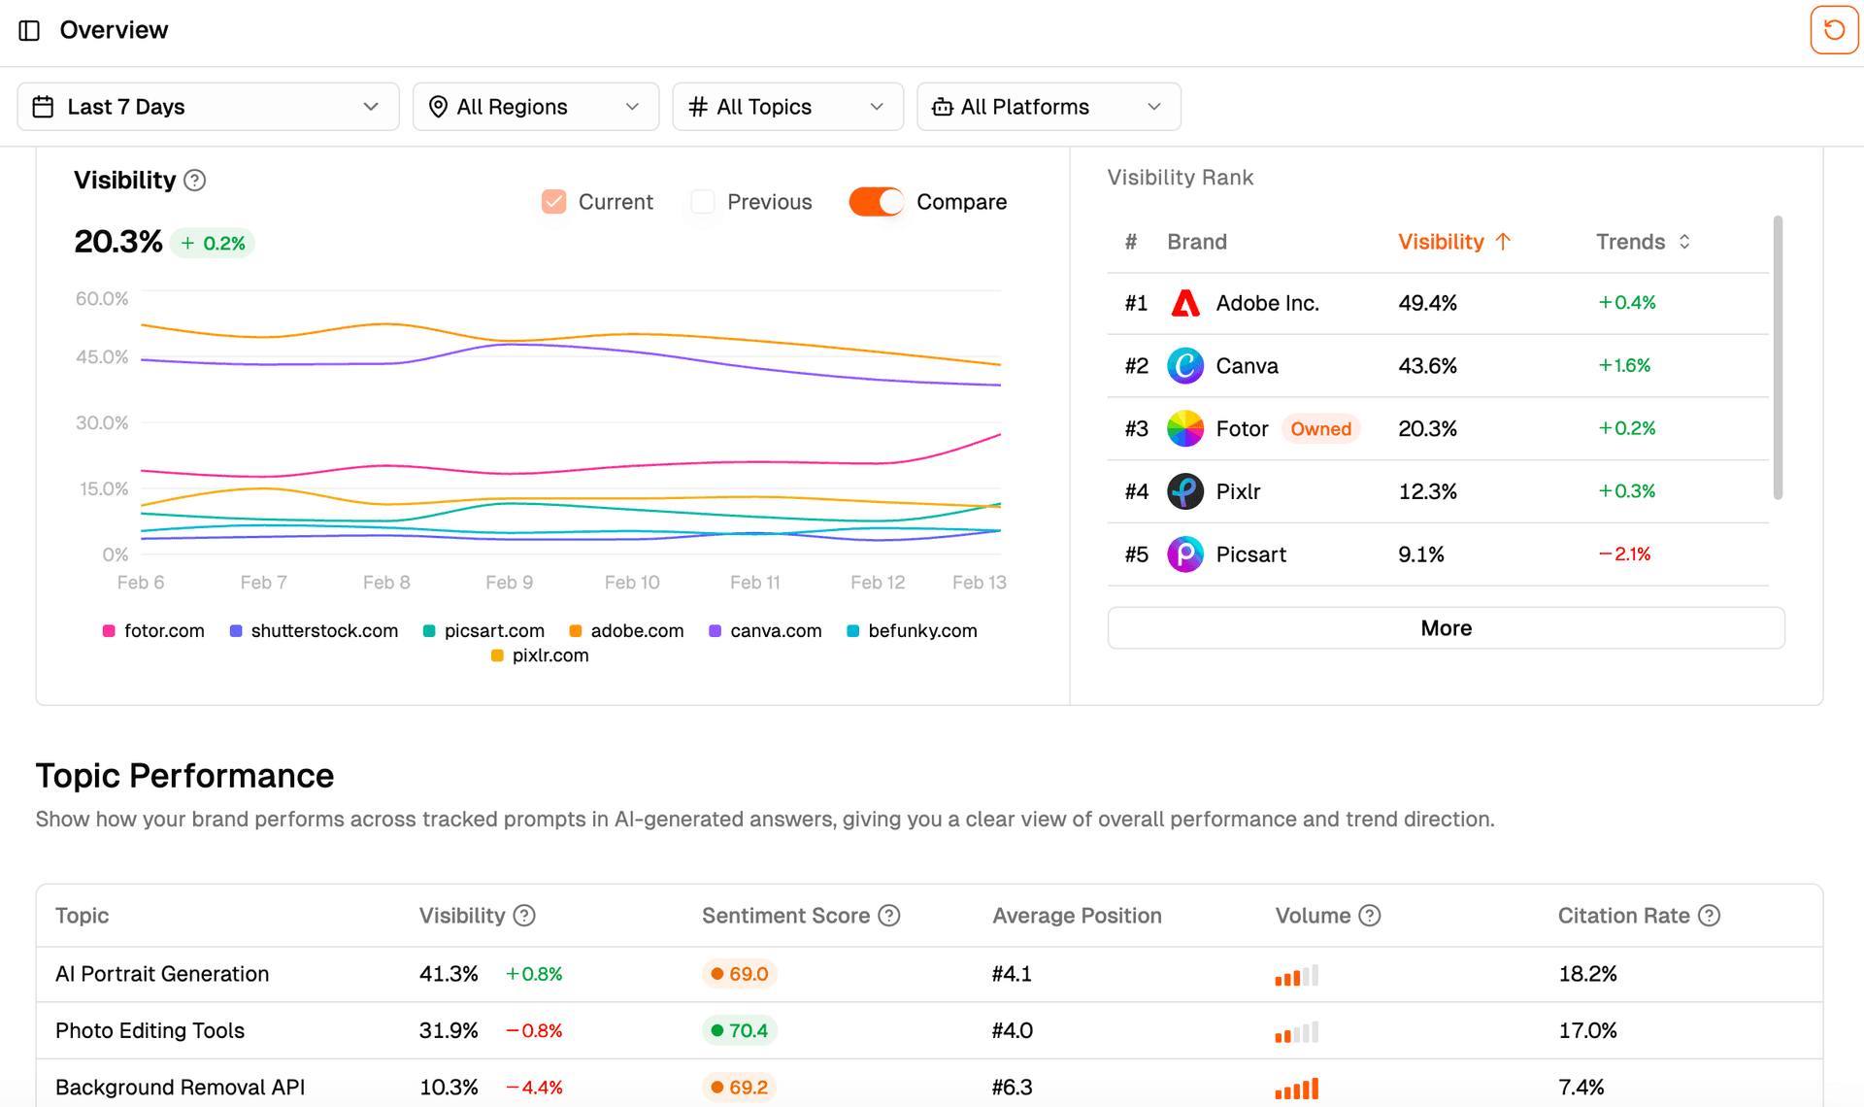1864x1107 pixels.
Task: Open Volume column help icon
Action: click(x=1369, y=916)
